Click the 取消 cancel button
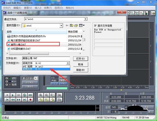 [x=81, y=64]
